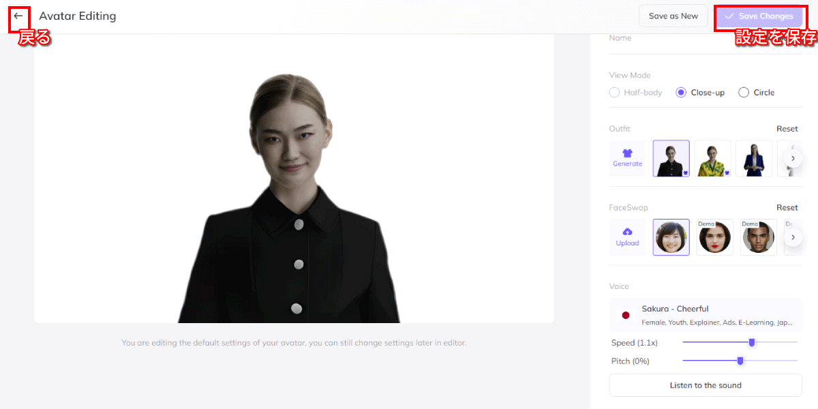Adjust the Pitch slider handle
Image resolution: width=818 pixels, height=409 pixels.
point(740,361)
